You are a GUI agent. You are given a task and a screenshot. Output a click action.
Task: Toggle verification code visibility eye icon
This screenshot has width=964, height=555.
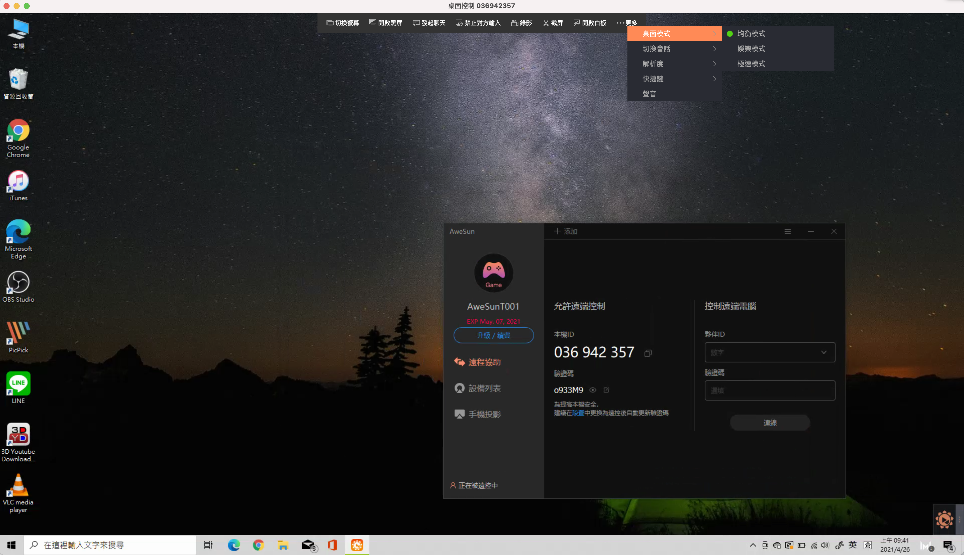click(x=593, y=390)
